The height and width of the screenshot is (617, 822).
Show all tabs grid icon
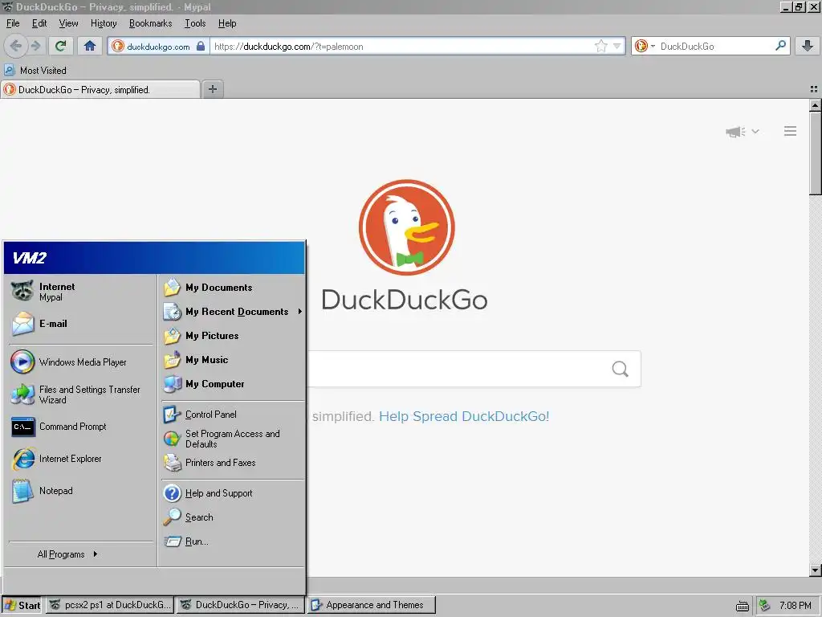[814, 89]
